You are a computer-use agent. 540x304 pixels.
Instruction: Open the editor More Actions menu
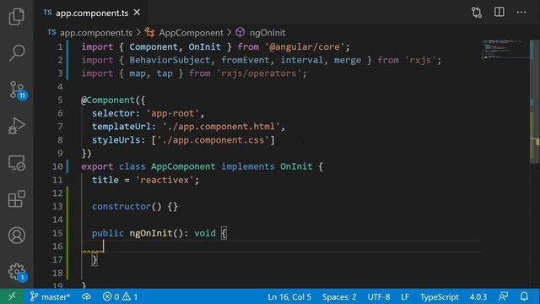pos(521,13)
